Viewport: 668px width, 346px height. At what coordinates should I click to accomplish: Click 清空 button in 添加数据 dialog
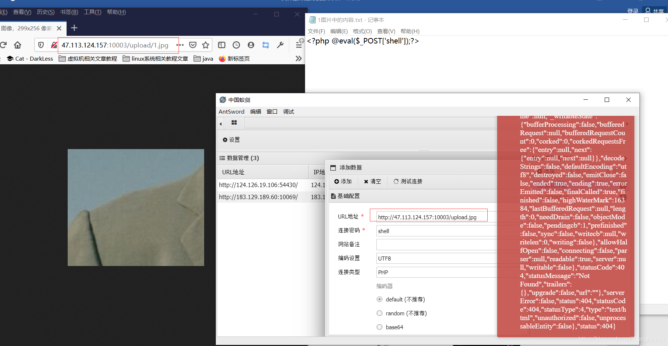372,182
